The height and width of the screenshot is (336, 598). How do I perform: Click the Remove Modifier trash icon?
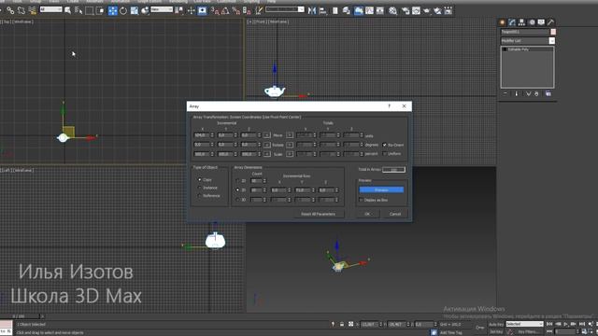pyautogui.click(x=537, y=93)
